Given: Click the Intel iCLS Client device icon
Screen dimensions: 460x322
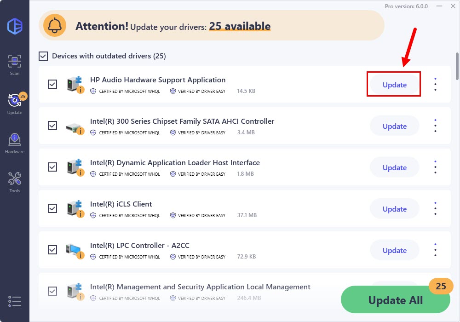Looking at the screenshot, I should 75,208.
